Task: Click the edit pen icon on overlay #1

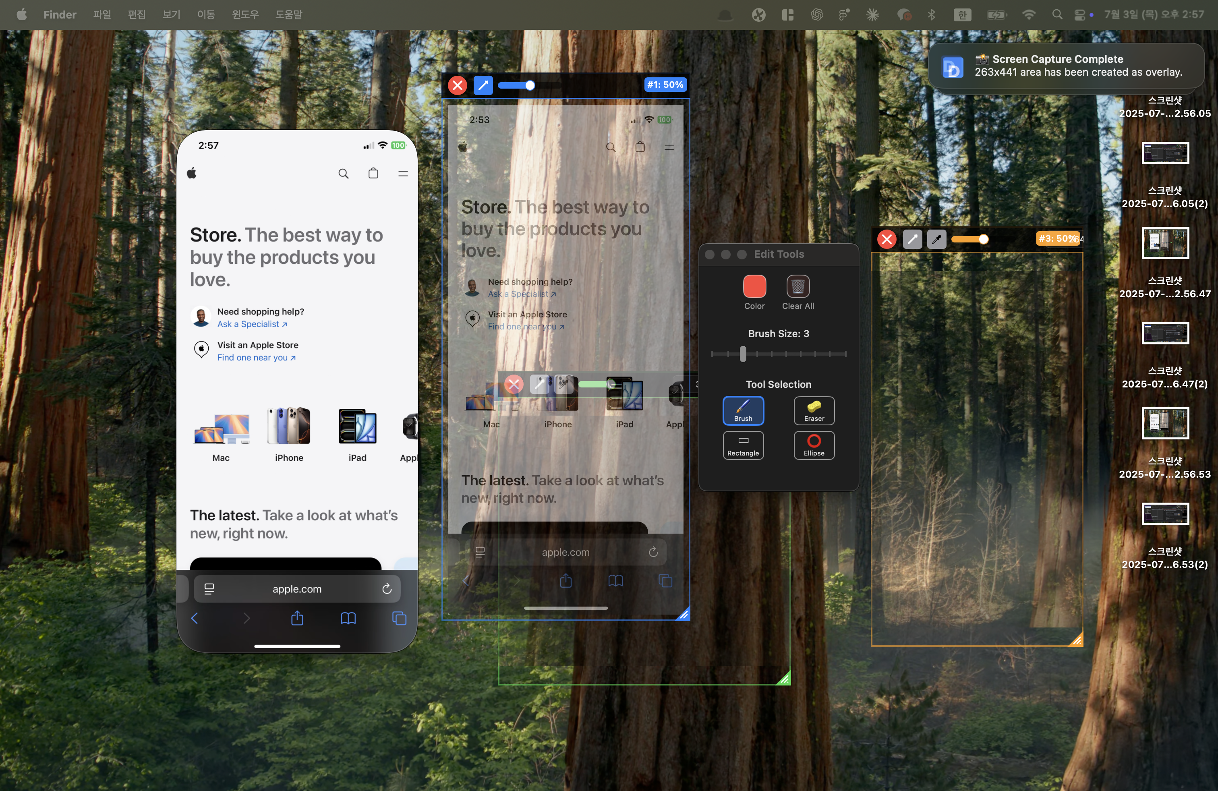Action: (x=483, y=85)
